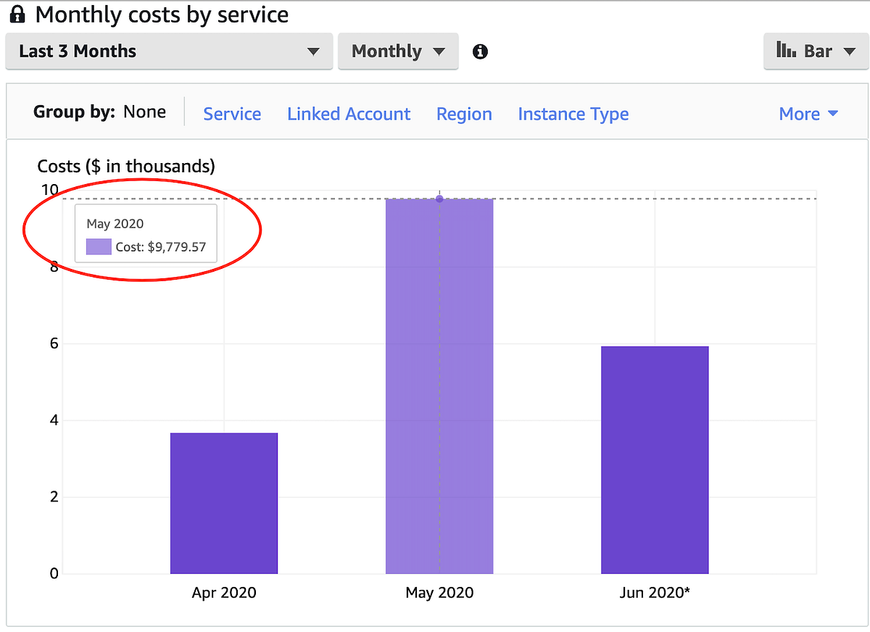Select the Apr 2020 bar

coord(223,502)
